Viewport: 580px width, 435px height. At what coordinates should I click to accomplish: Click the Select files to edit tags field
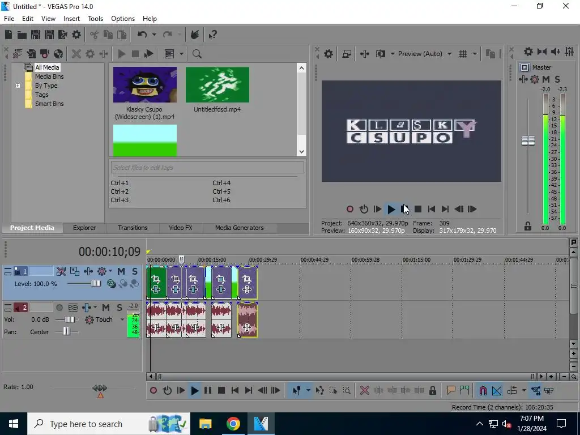207,168
